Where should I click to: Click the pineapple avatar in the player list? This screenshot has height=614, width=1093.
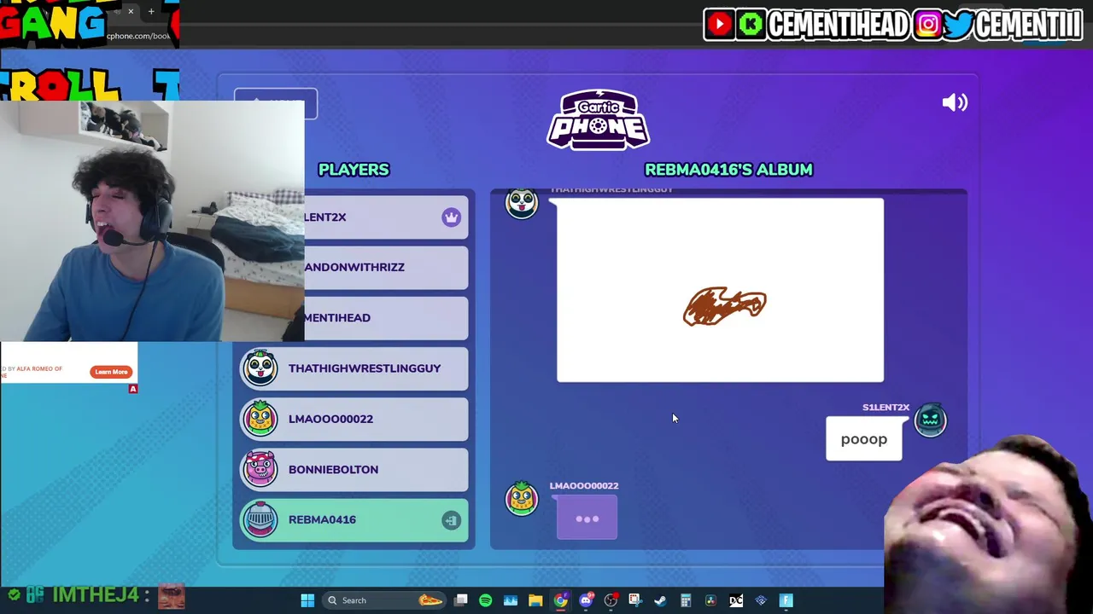[x=260, y=419]
